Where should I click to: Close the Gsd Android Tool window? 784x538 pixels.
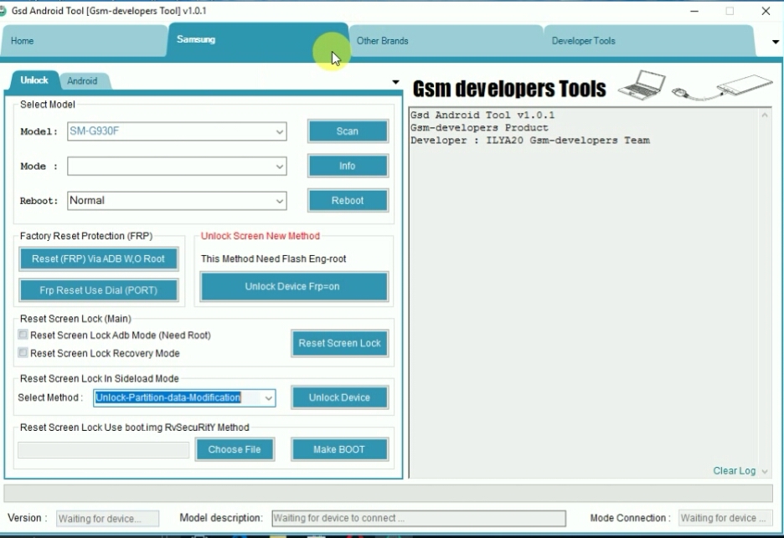click(x=766, y=11)
